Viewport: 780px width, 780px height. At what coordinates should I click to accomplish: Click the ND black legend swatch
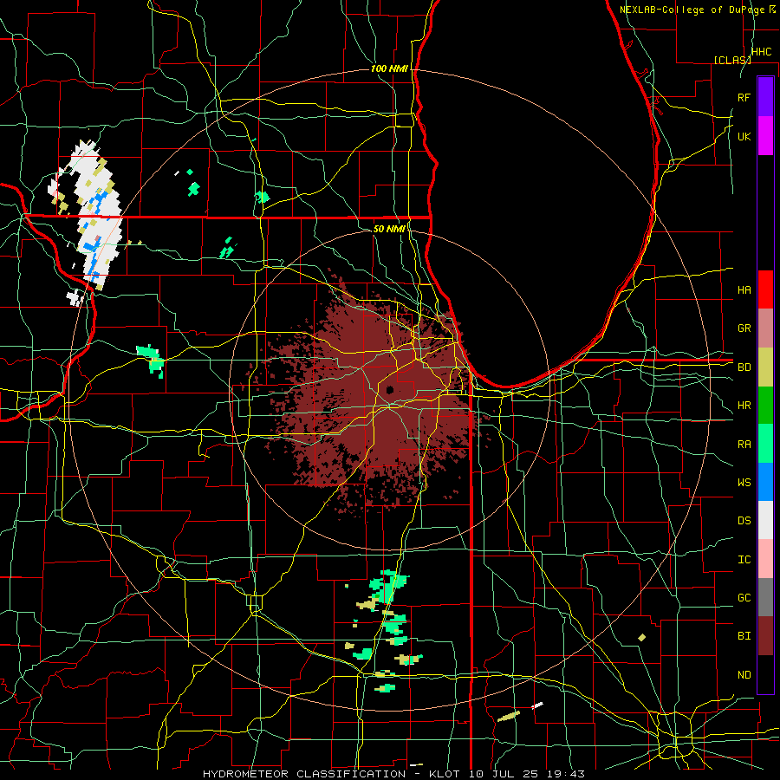click(765, 674)
